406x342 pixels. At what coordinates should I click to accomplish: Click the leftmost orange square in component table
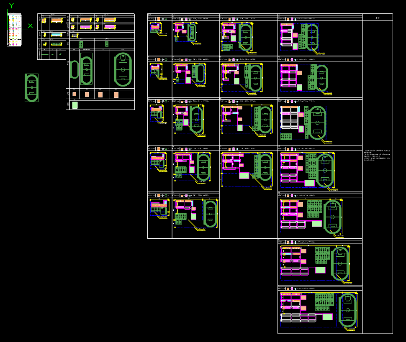tap(74, 94)
